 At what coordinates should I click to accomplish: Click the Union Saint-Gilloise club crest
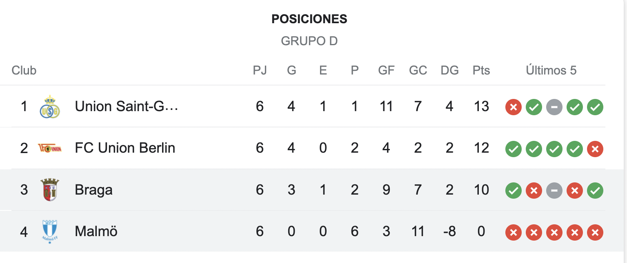click(50, 107)
